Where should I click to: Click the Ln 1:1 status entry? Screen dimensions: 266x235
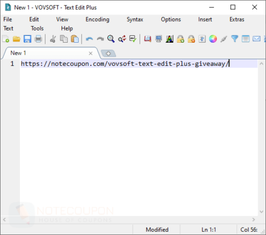209,229
